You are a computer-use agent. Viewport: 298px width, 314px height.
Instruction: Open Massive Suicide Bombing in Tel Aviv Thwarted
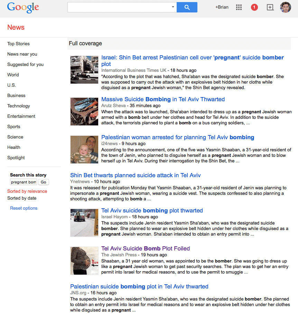(163, 99)
